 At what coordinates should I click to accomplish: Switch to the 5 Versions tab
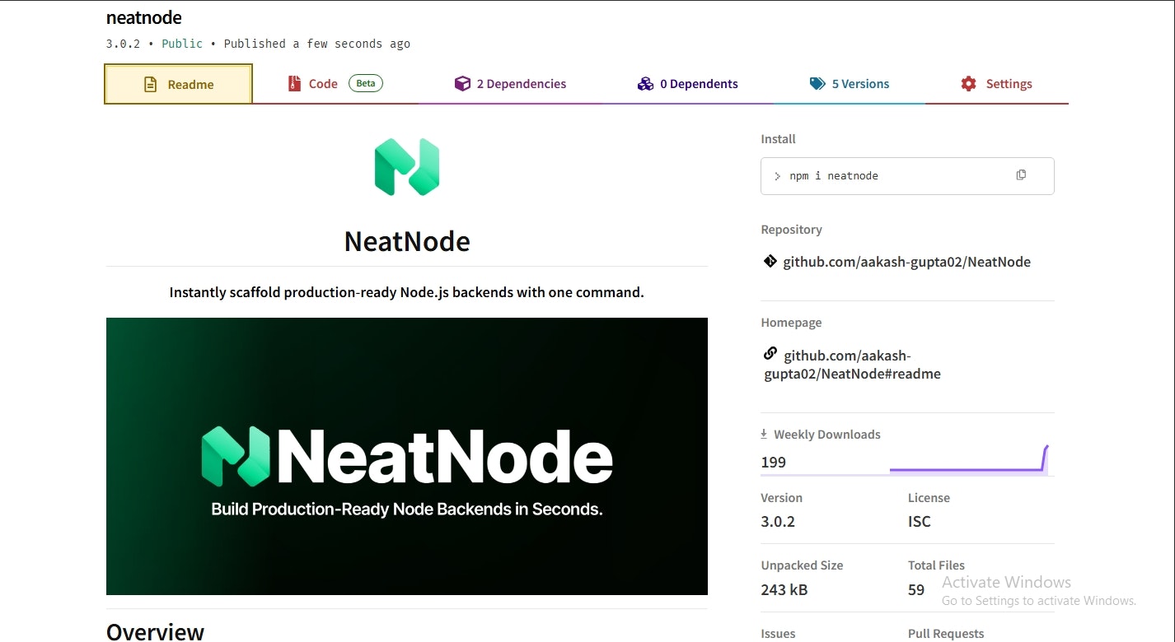pyautogui.click(x=850, y=83)
